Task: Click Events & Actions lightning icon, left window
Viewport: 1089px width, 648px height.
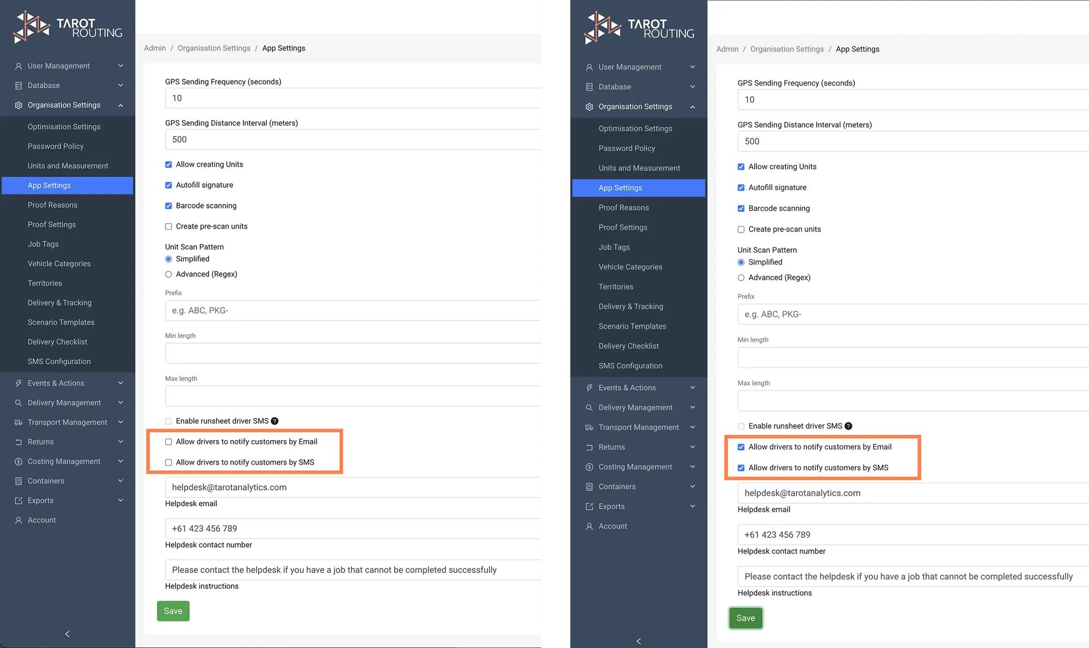Action: click(19, 383)
